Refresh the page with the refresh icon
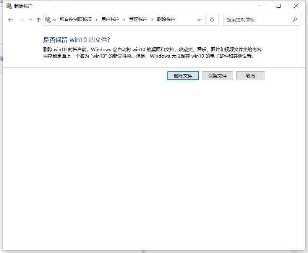This screenshot has height=253, width=308. [212, 19]
